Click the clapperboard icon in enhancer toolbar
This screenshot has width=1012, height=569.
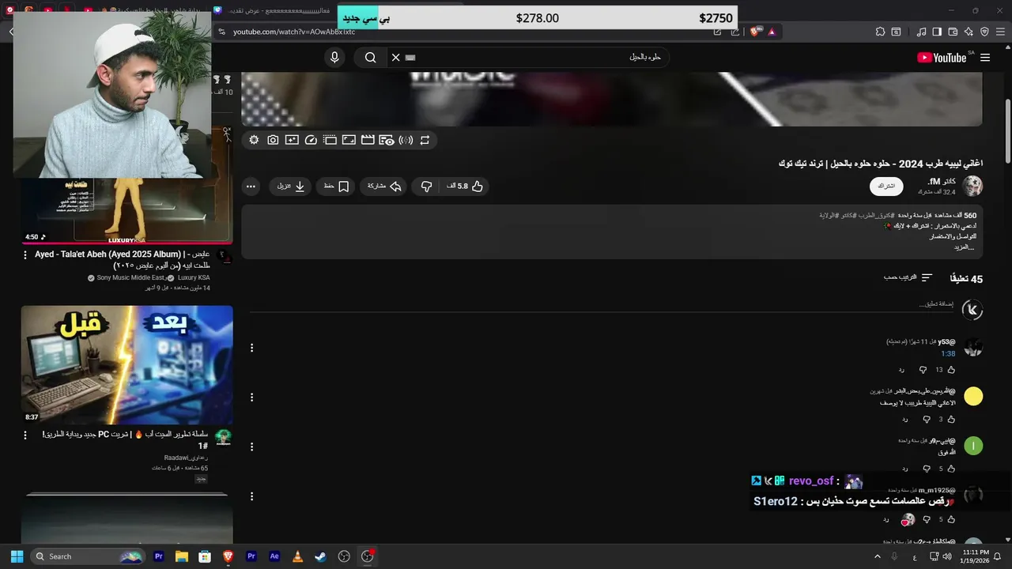(368, 140)
